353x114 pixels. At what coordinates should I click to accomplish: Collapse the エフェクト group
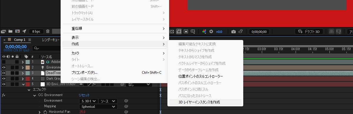tap(29, 90)
